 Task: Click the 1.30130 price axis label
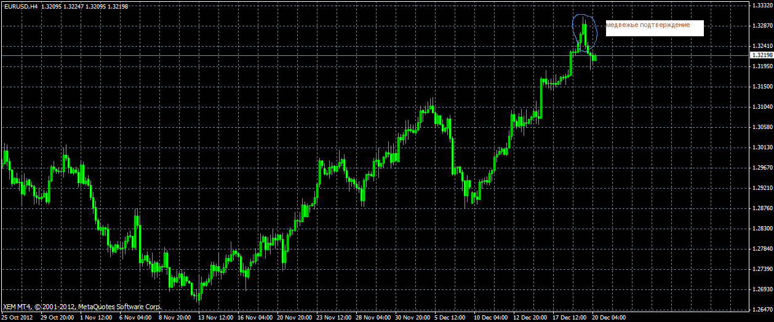[x=762, y=147]
